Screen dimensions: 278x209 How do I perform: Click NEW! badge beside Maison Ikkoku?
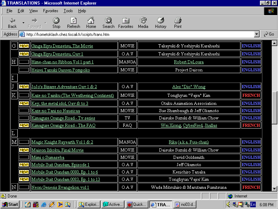point(24,150)
